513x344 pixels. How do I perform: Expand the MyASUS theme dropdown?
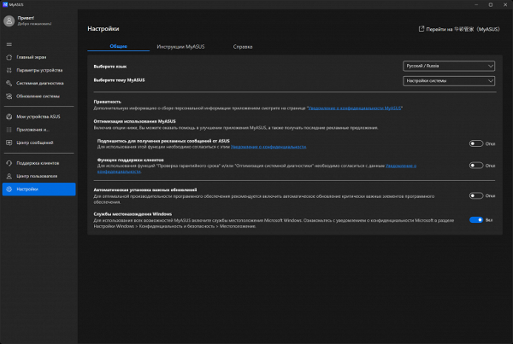coord(449,80)
